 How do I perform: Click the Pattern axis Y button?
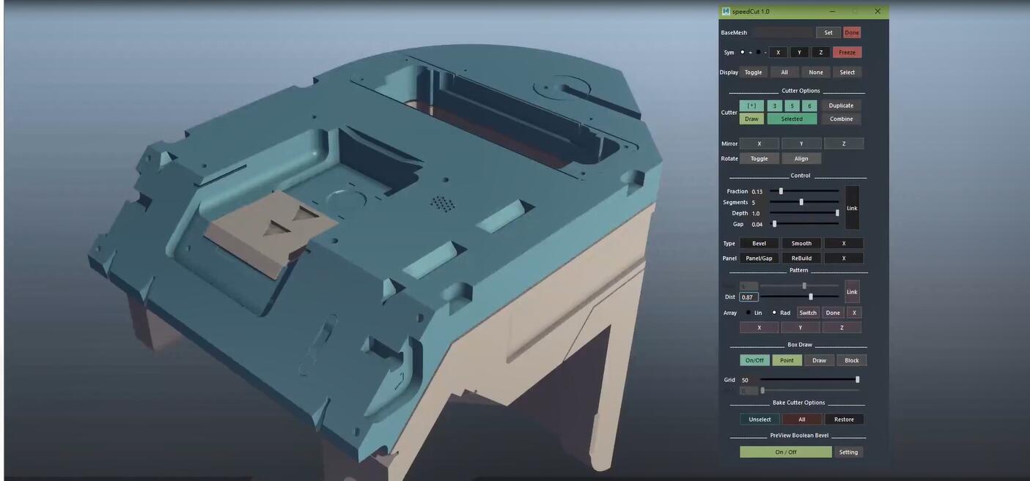(800, 327)
